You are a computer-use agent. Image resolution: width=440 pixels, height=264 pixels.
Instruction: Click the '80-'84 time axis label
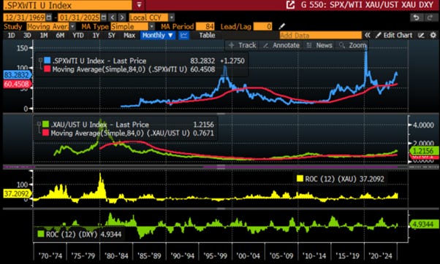116,256
